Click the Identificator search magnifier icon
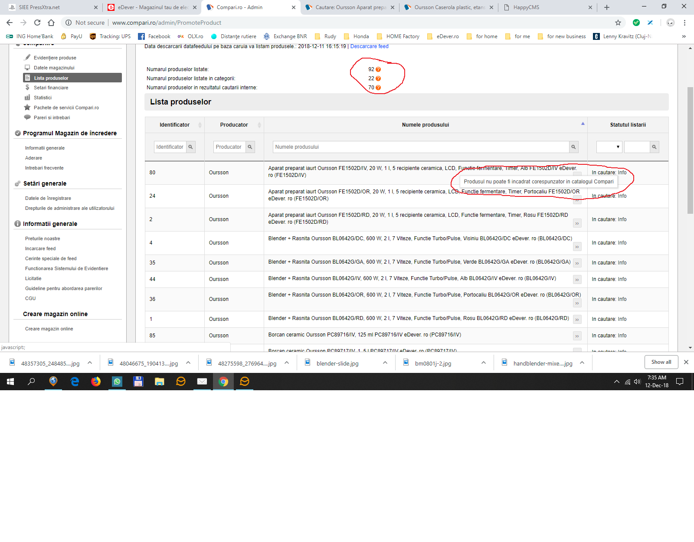 point(190,147)
